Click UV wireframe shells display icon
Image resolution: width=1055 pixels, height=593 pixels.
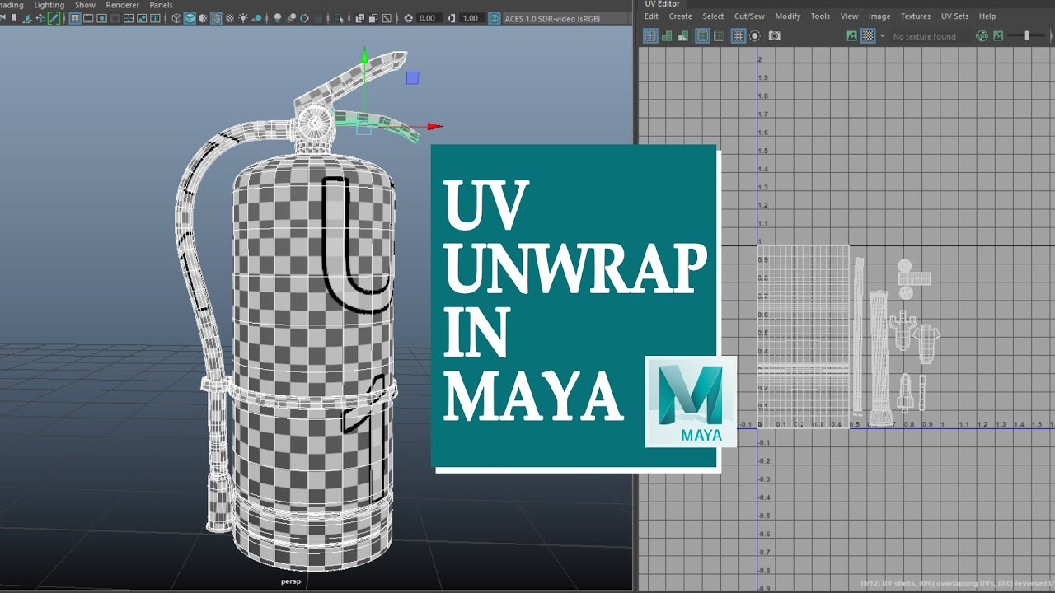650,35
